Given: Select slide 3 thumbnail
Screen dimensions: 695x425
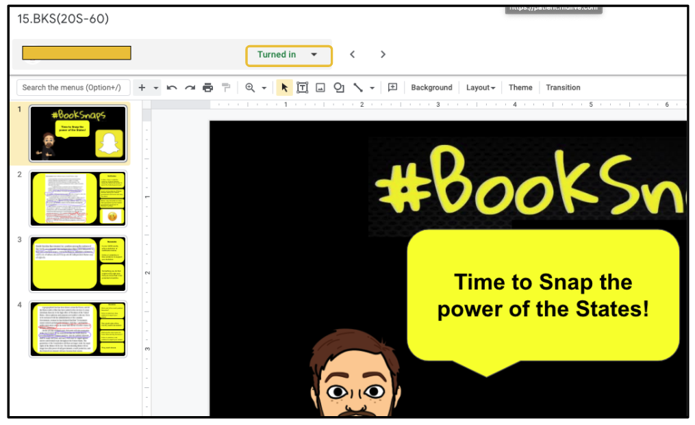Looking at the screenshot, I should 78,263.
